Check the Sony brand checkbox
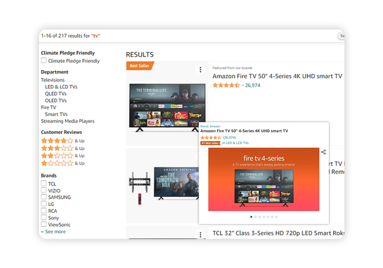 tap(44, 217)
